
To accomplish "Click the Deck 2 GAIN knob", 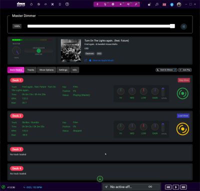I will (155, 127).
